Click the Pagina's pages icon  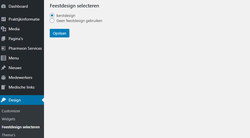[3, 39]
